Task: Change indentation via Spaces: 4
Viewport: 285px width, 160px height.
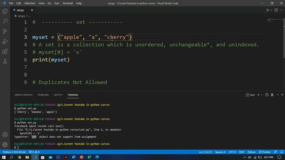Action: pos(220,152)
